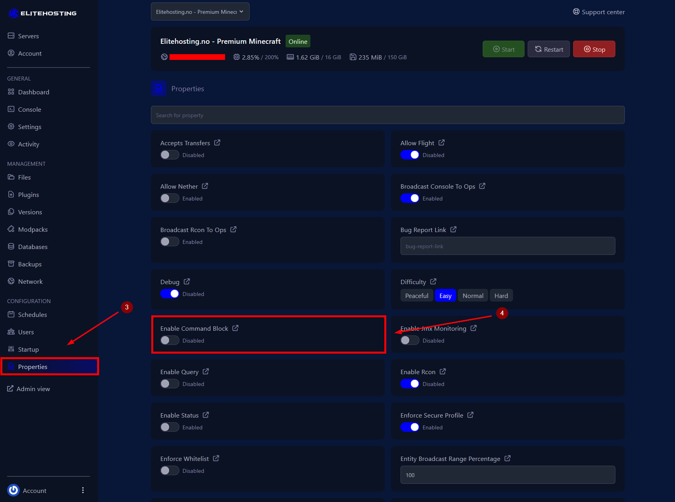Toggle Enable Query switch

[x=170, y=384]
